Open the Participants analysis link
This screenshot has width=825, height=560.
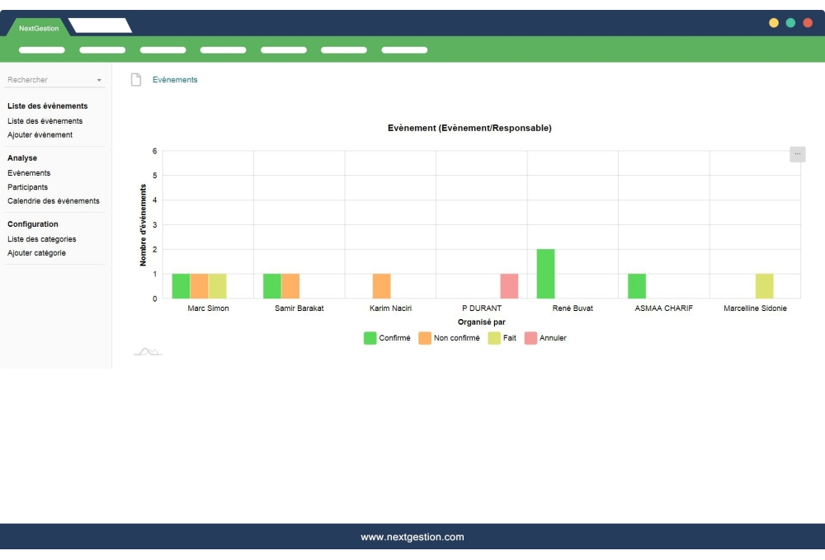click(27, 187)
